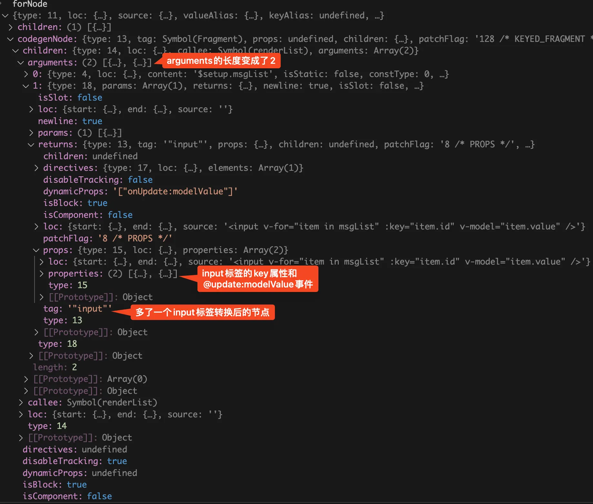Viewport: 593px width, 504px height.
Task: Expand argument 0 with $setup.msgList content
Action: [26, 74]
